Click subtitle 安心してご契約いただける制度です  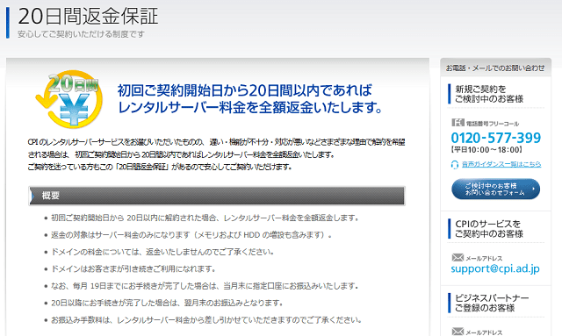point(82,34)
